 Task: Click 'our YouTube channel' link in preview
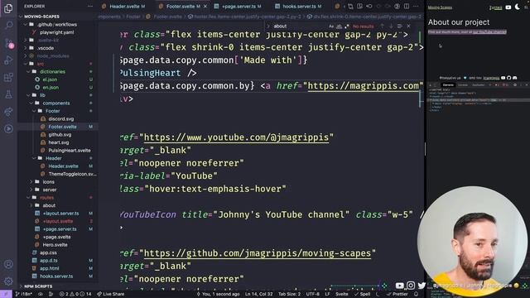tap(489, 32)
